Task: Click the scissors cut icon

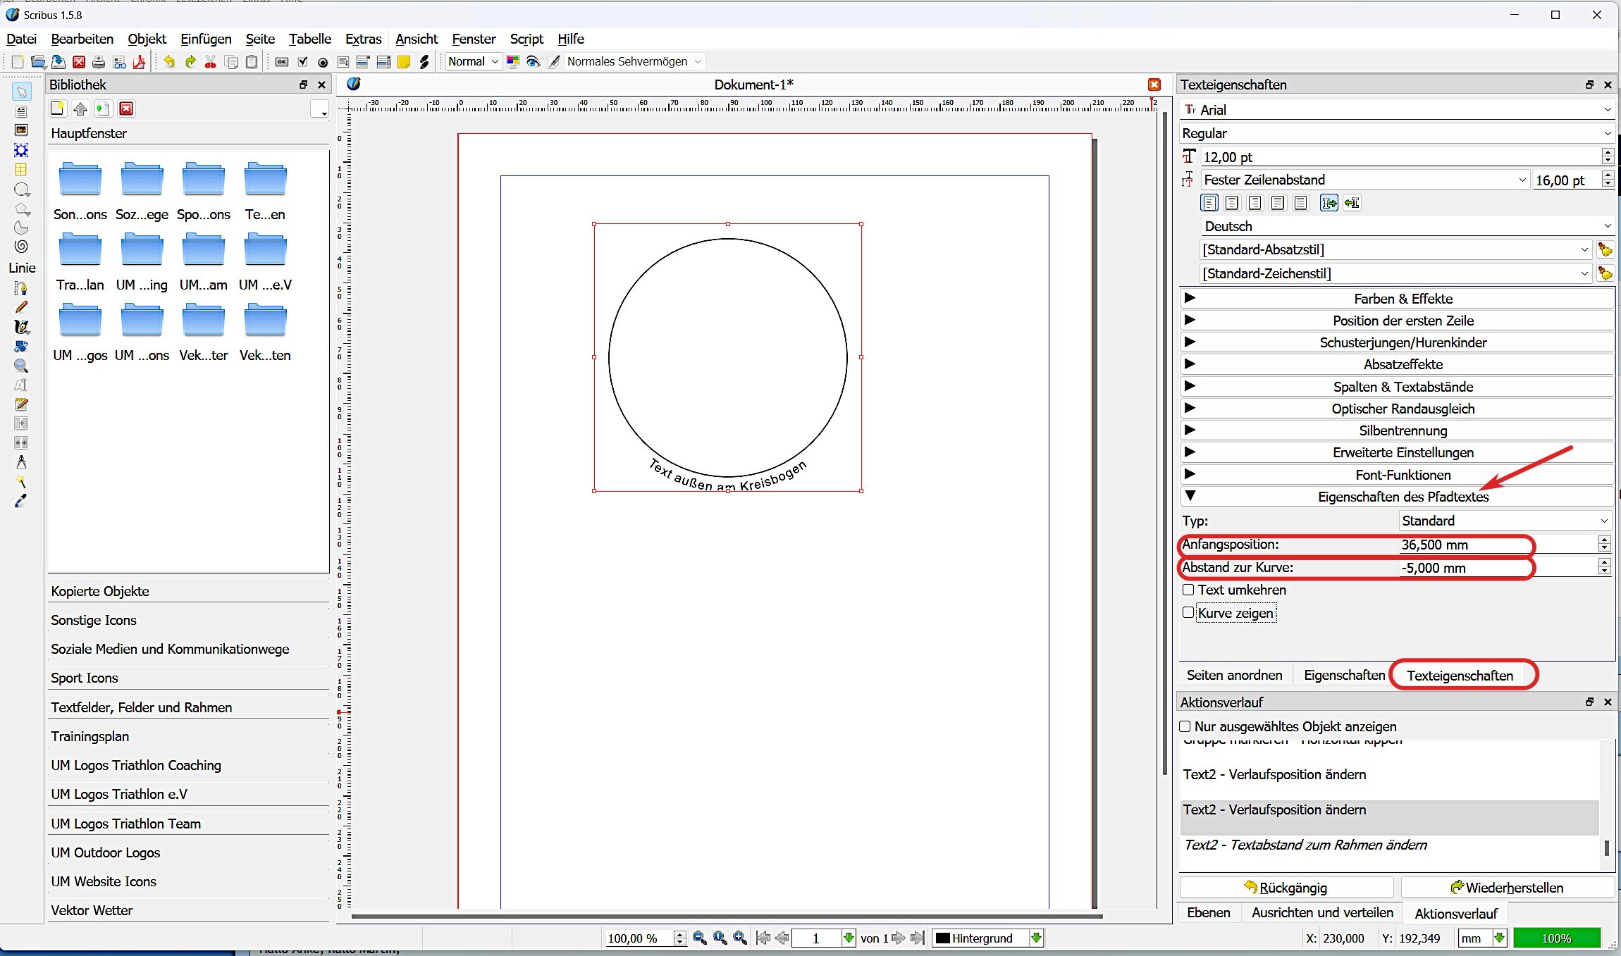Action: click(210, 62)
